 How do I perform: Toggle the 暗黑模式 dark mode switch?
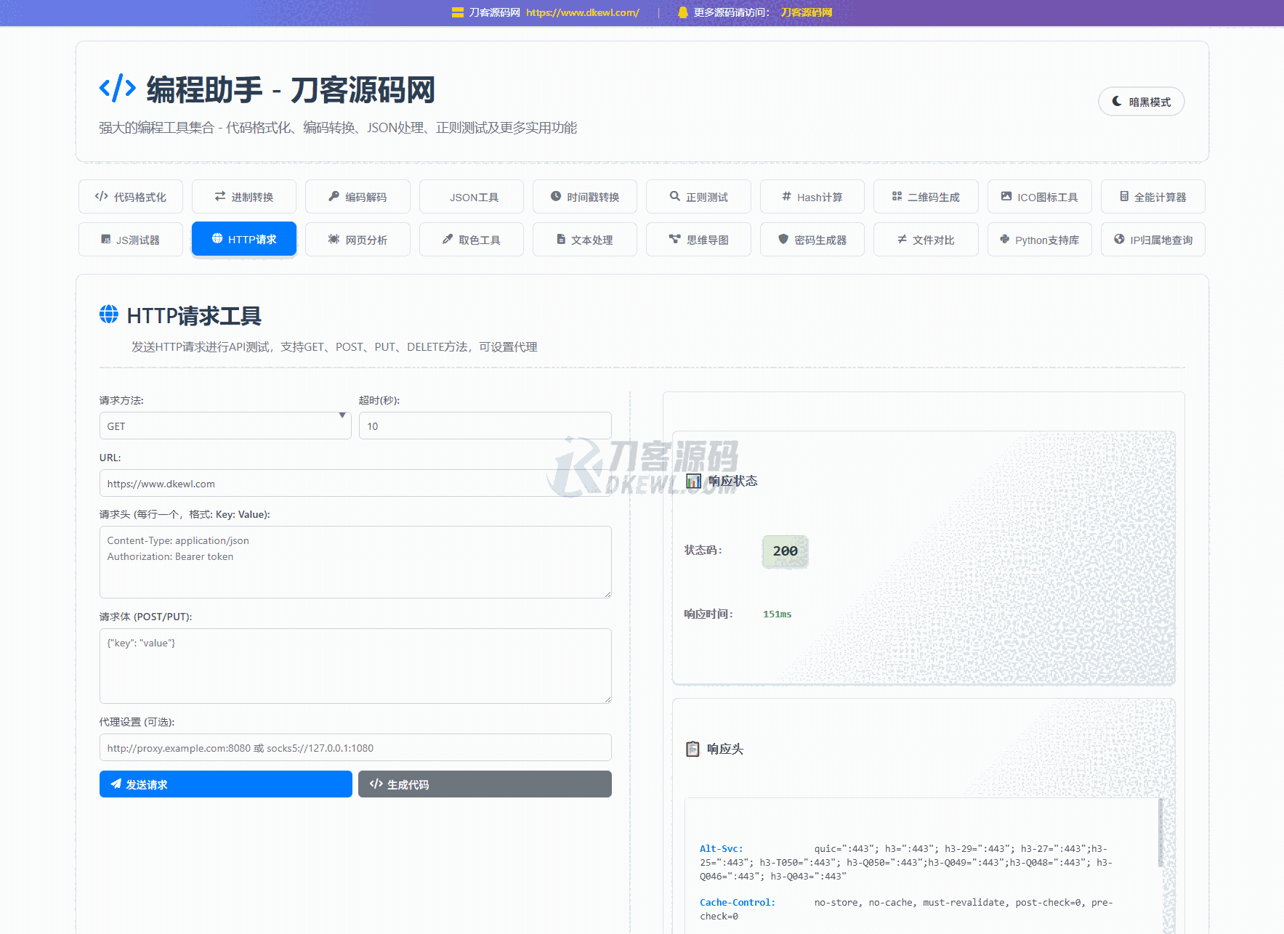(1141, 102)
